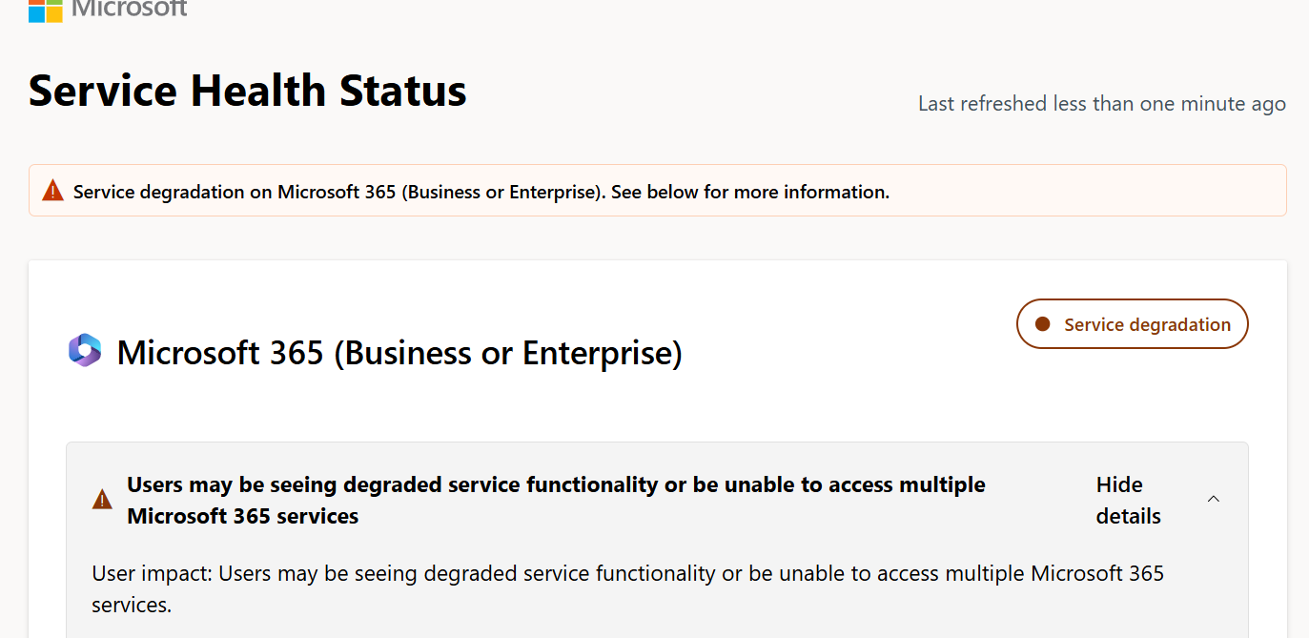Click the Last refreshed timestamp text

(x=1102, y=103)
